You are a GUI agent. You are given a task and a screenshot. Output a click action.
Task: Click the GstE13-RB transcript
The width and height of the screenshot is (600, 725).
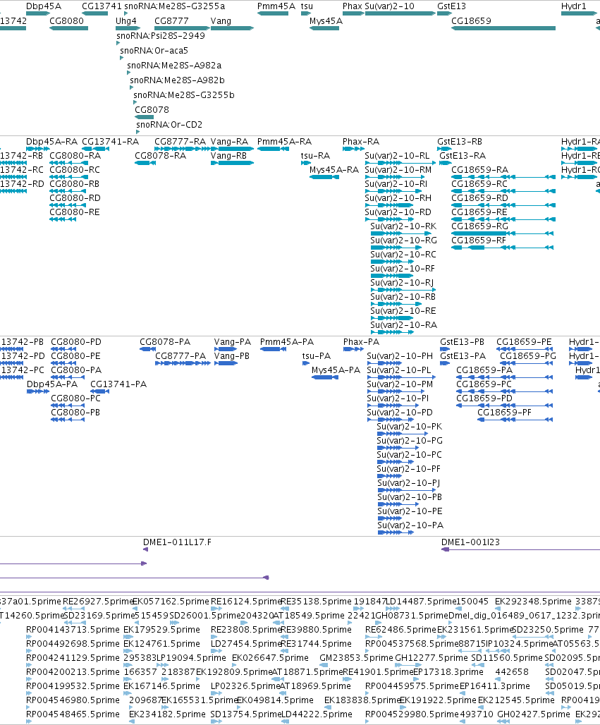[x=460, y=142]
